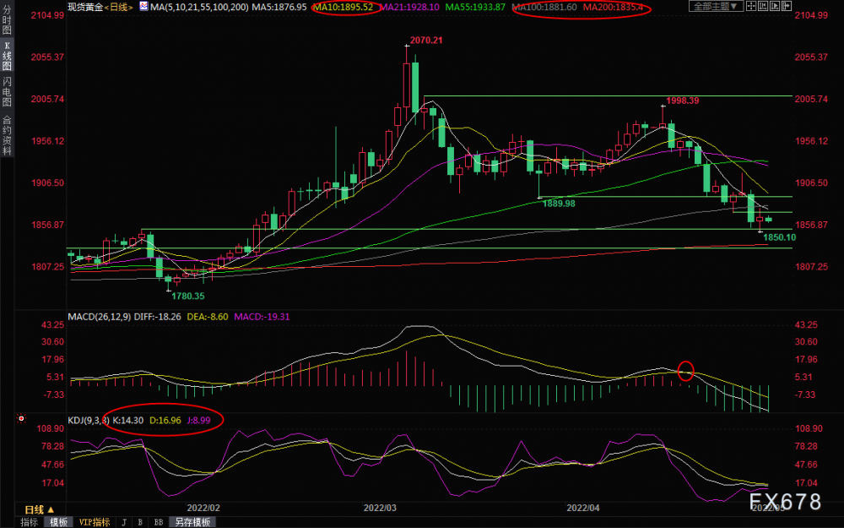Switch to the K线图 side tab
The image size is (844, 528).
coord(7,56)
